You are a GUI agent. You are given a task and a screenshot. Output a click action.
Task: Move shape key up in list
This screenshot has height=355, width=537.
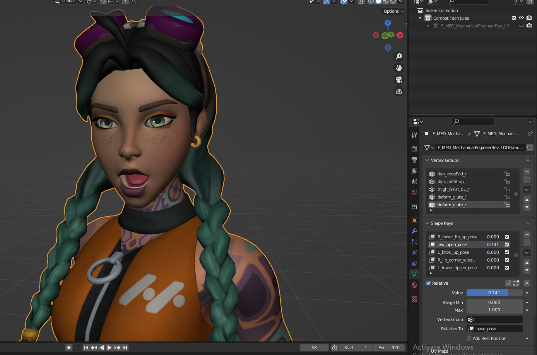[527, 263]
